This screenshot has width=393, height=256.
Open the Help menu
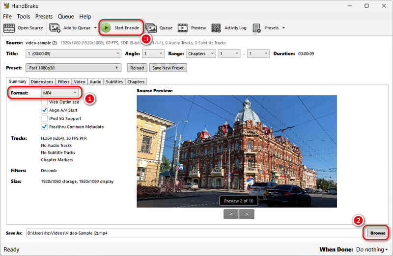click(85, 17)
